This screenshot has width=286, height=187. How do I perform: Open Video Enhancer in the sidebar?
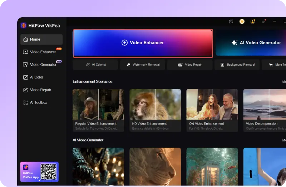pos(41,52)
